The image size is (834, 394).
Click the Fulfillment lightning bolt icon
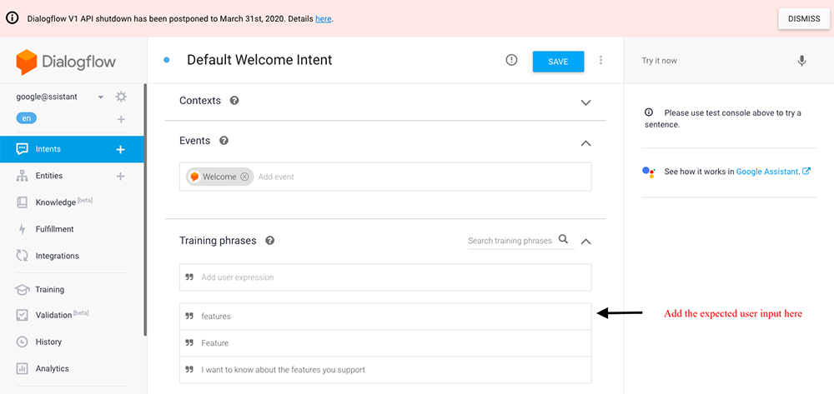click(22, 229)
